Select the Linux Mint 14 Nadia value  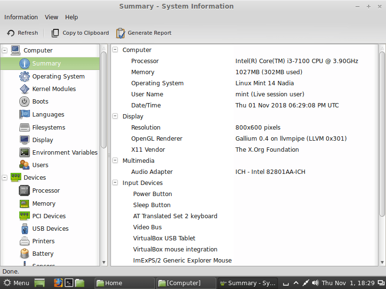264,83
